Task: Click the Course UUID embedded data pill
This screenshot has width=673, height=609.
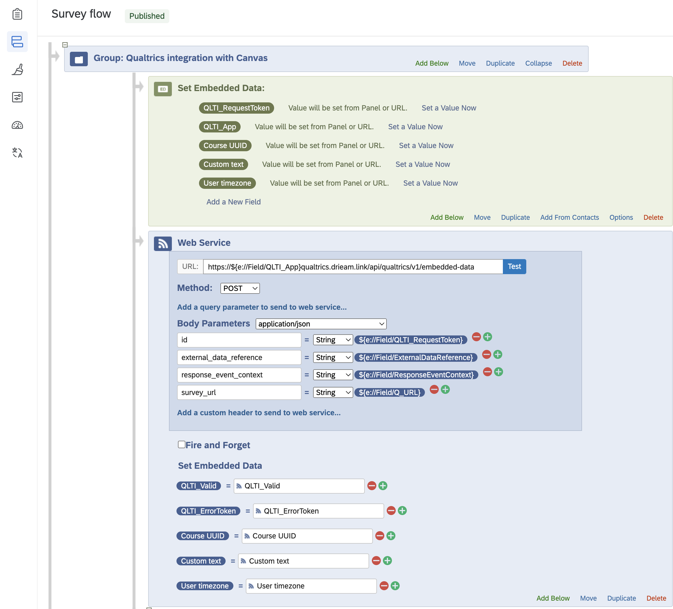Action: (203, 536)
